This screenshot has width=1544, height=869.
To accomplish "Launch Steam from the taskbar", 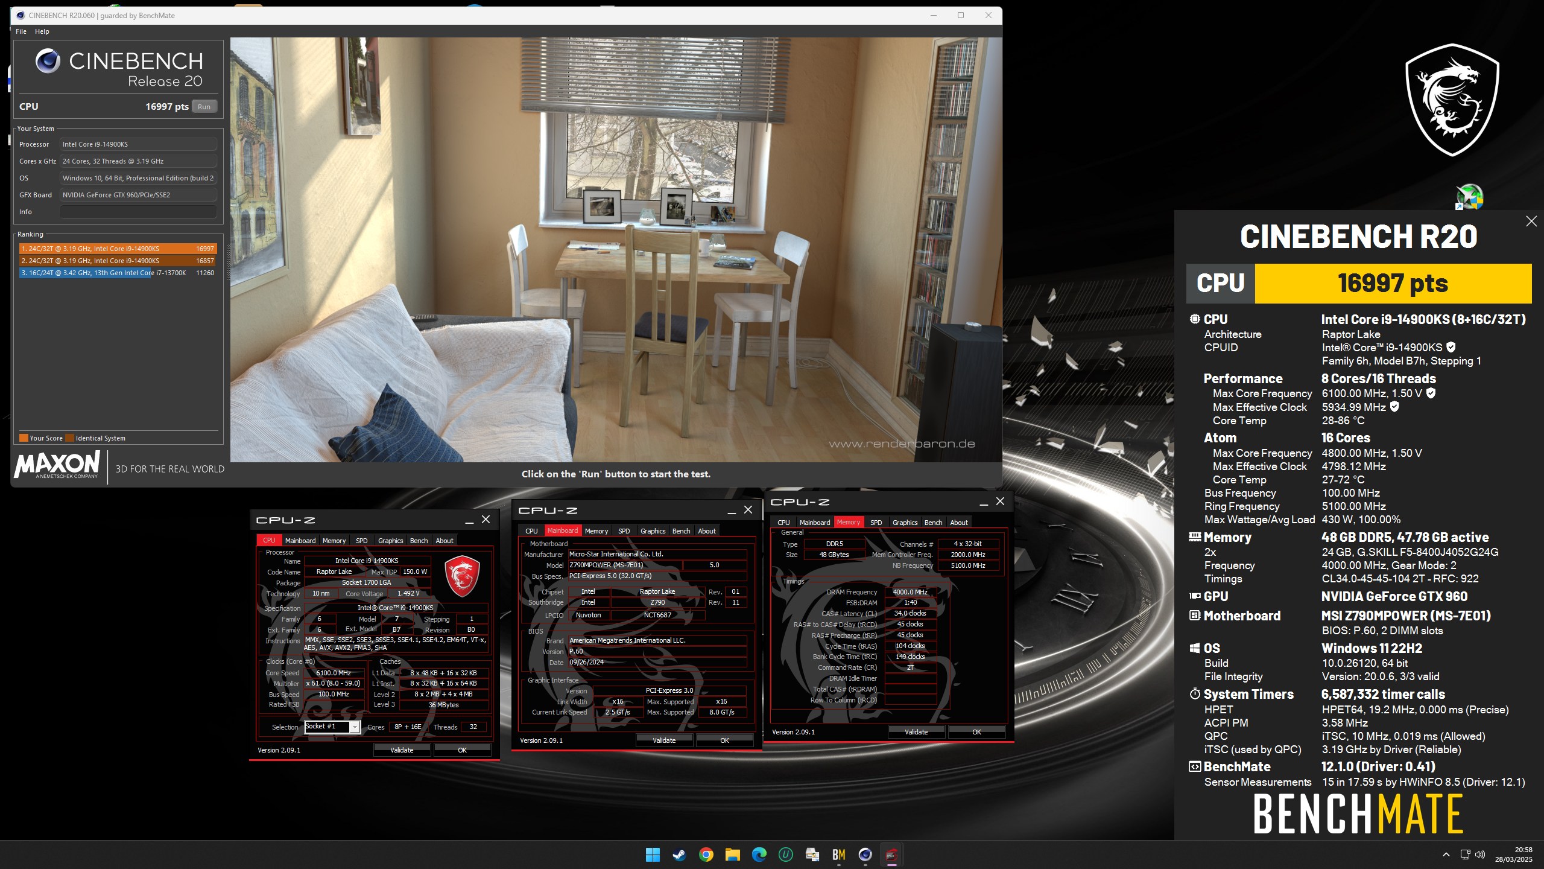I will [679, 855].
